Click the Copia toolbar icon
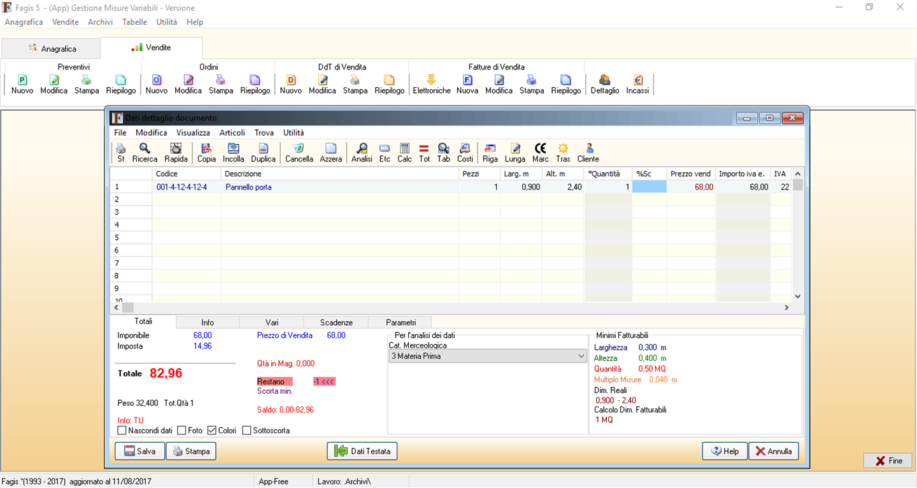917x488 pixels. coord(206,153)
